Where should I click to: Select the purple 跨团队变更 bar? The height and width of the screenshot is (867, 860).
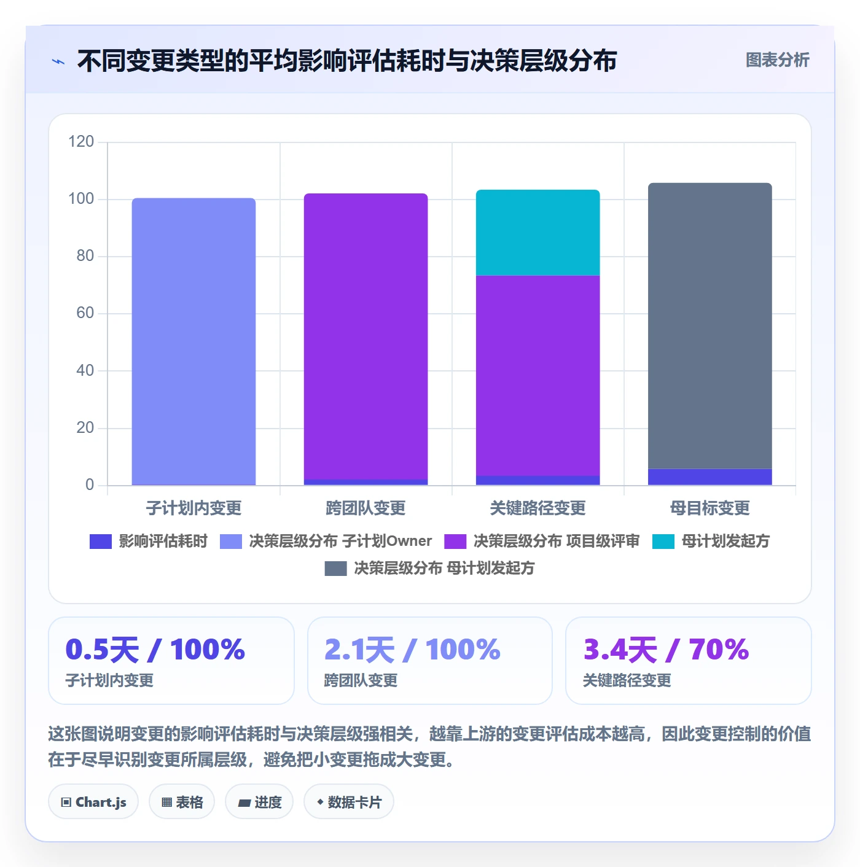tap(365, 336)
